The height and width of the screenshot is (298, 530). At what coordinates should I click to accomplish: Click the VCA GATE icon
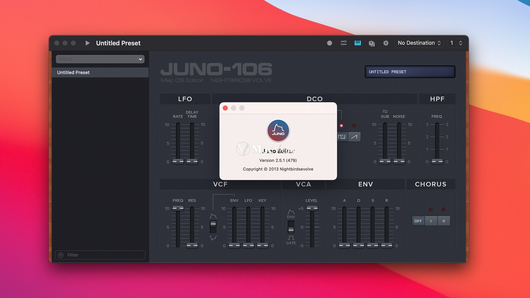tap(291, 238)
